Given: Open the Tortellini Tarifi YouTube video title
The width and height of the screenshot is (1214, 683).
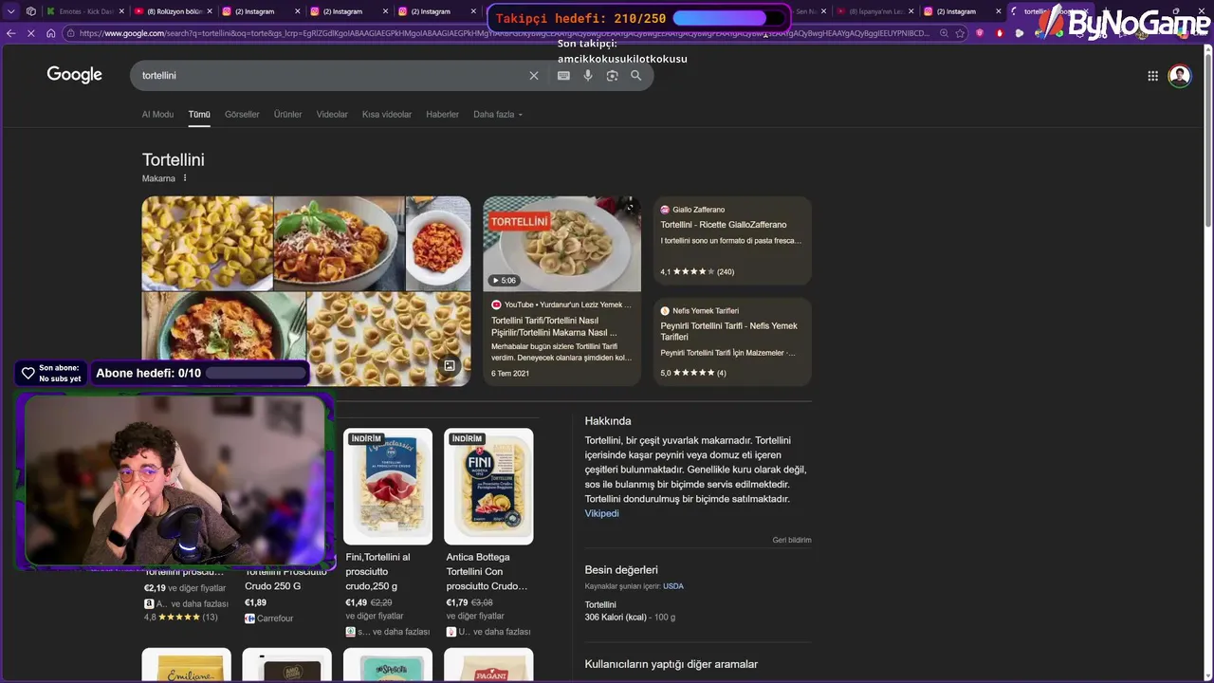Looking at the screenshot, I should (x=555, y=326).
